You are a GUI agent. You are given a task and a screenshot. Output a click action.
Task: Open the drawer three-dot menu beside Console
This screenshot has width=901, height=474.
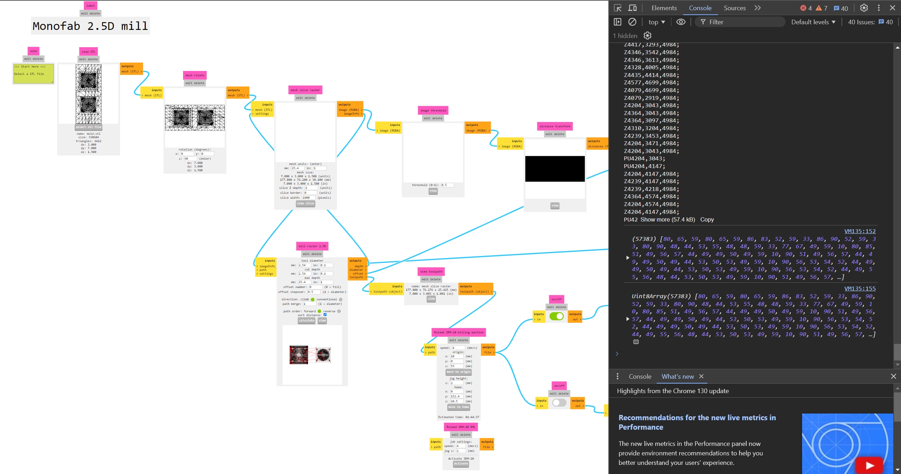pos(618,376)
